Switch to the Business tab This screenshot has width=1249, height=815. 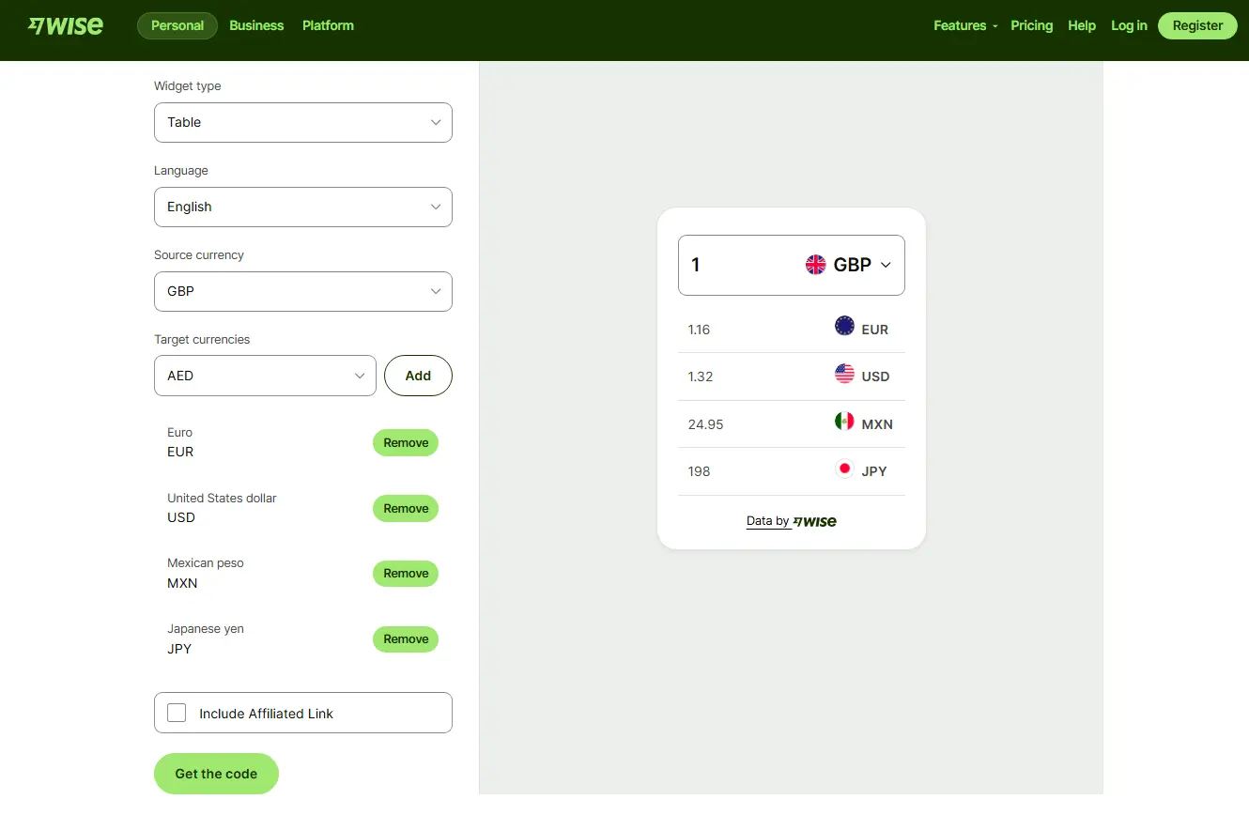pos(256,25)
